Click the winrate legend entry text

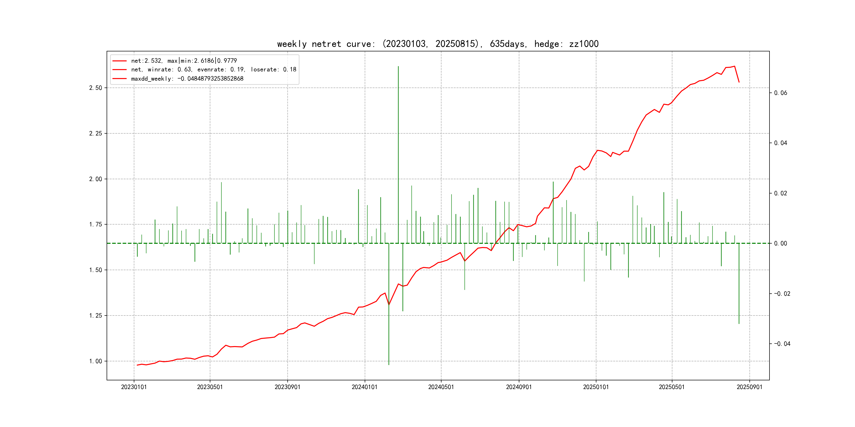(x=213, y=70)
